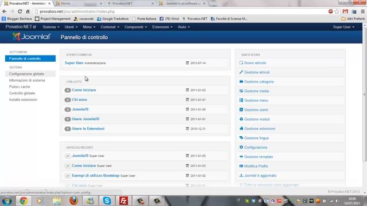Reload the page with browser refresh icon
Viewport: 367px width, 206px height.
click(x=20, y=11)
